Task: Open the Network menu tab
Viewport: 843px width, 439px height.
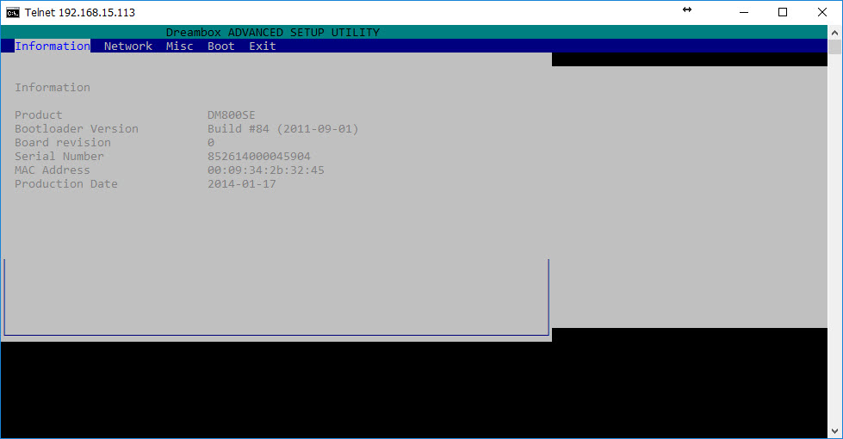Action: tap(128, 46)
